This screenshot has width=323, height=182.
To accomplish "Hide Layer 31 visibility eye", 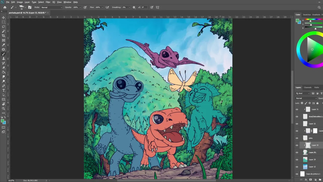I will tap(297, 109).
